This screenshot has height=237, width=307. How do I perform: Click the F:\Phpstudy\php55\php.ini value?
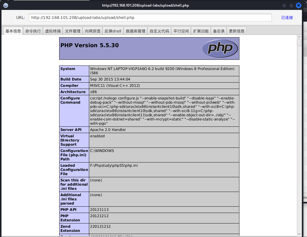point(114,166)
